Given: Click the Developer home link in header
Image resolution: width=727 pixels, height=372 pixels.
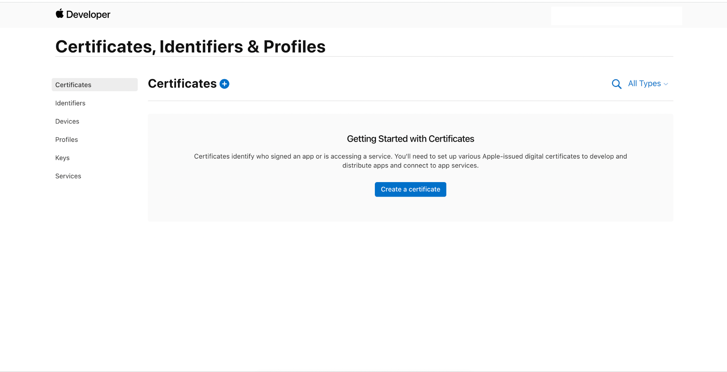Looking at the screenshot, I should (88, 15).
